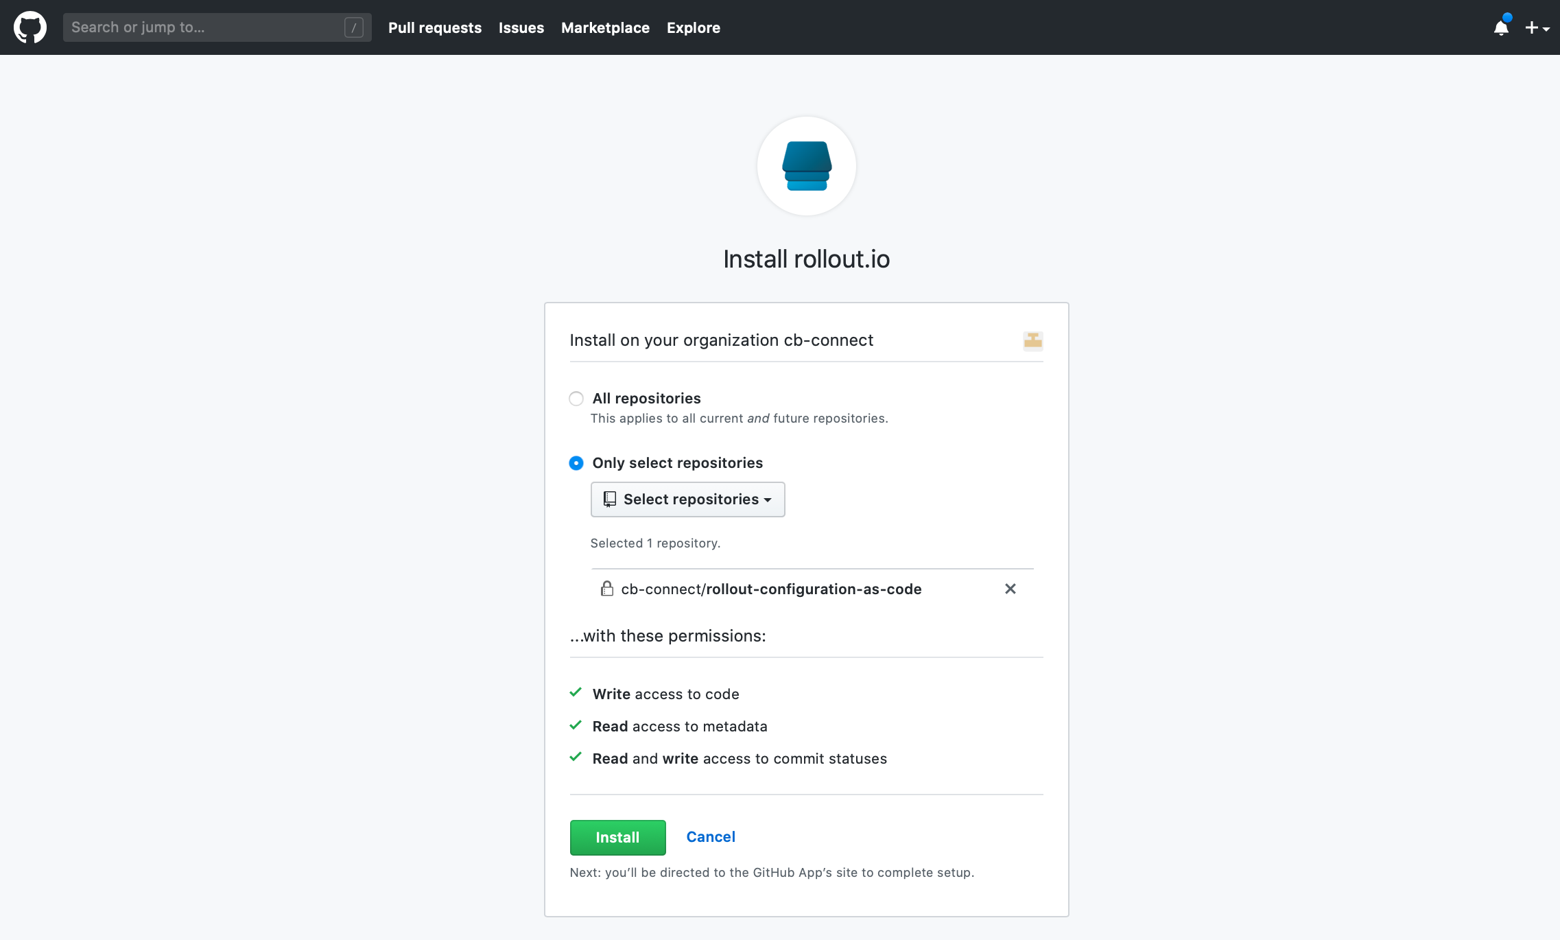Viewport: 1560px width, 940px height.
Task: Open the plus create-new dropdown
Action: [x=1537, y=27]
